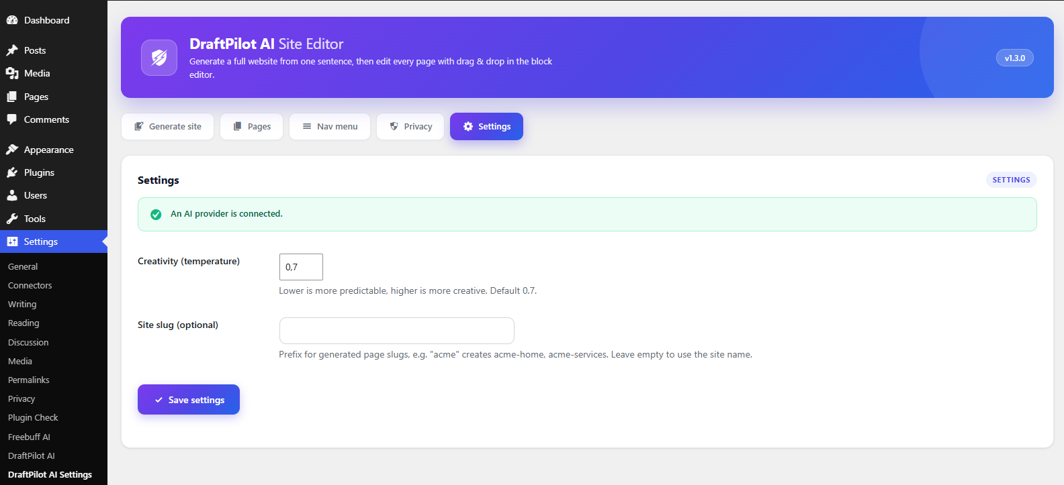The height and width of the screenshot is (485, 1064).
Task: Click the checkmark icon on Save settings
Action: click(159, 400)
